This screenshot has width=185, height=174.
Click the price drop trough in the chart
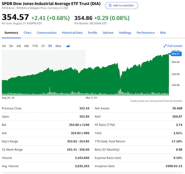tap(120, 78)
